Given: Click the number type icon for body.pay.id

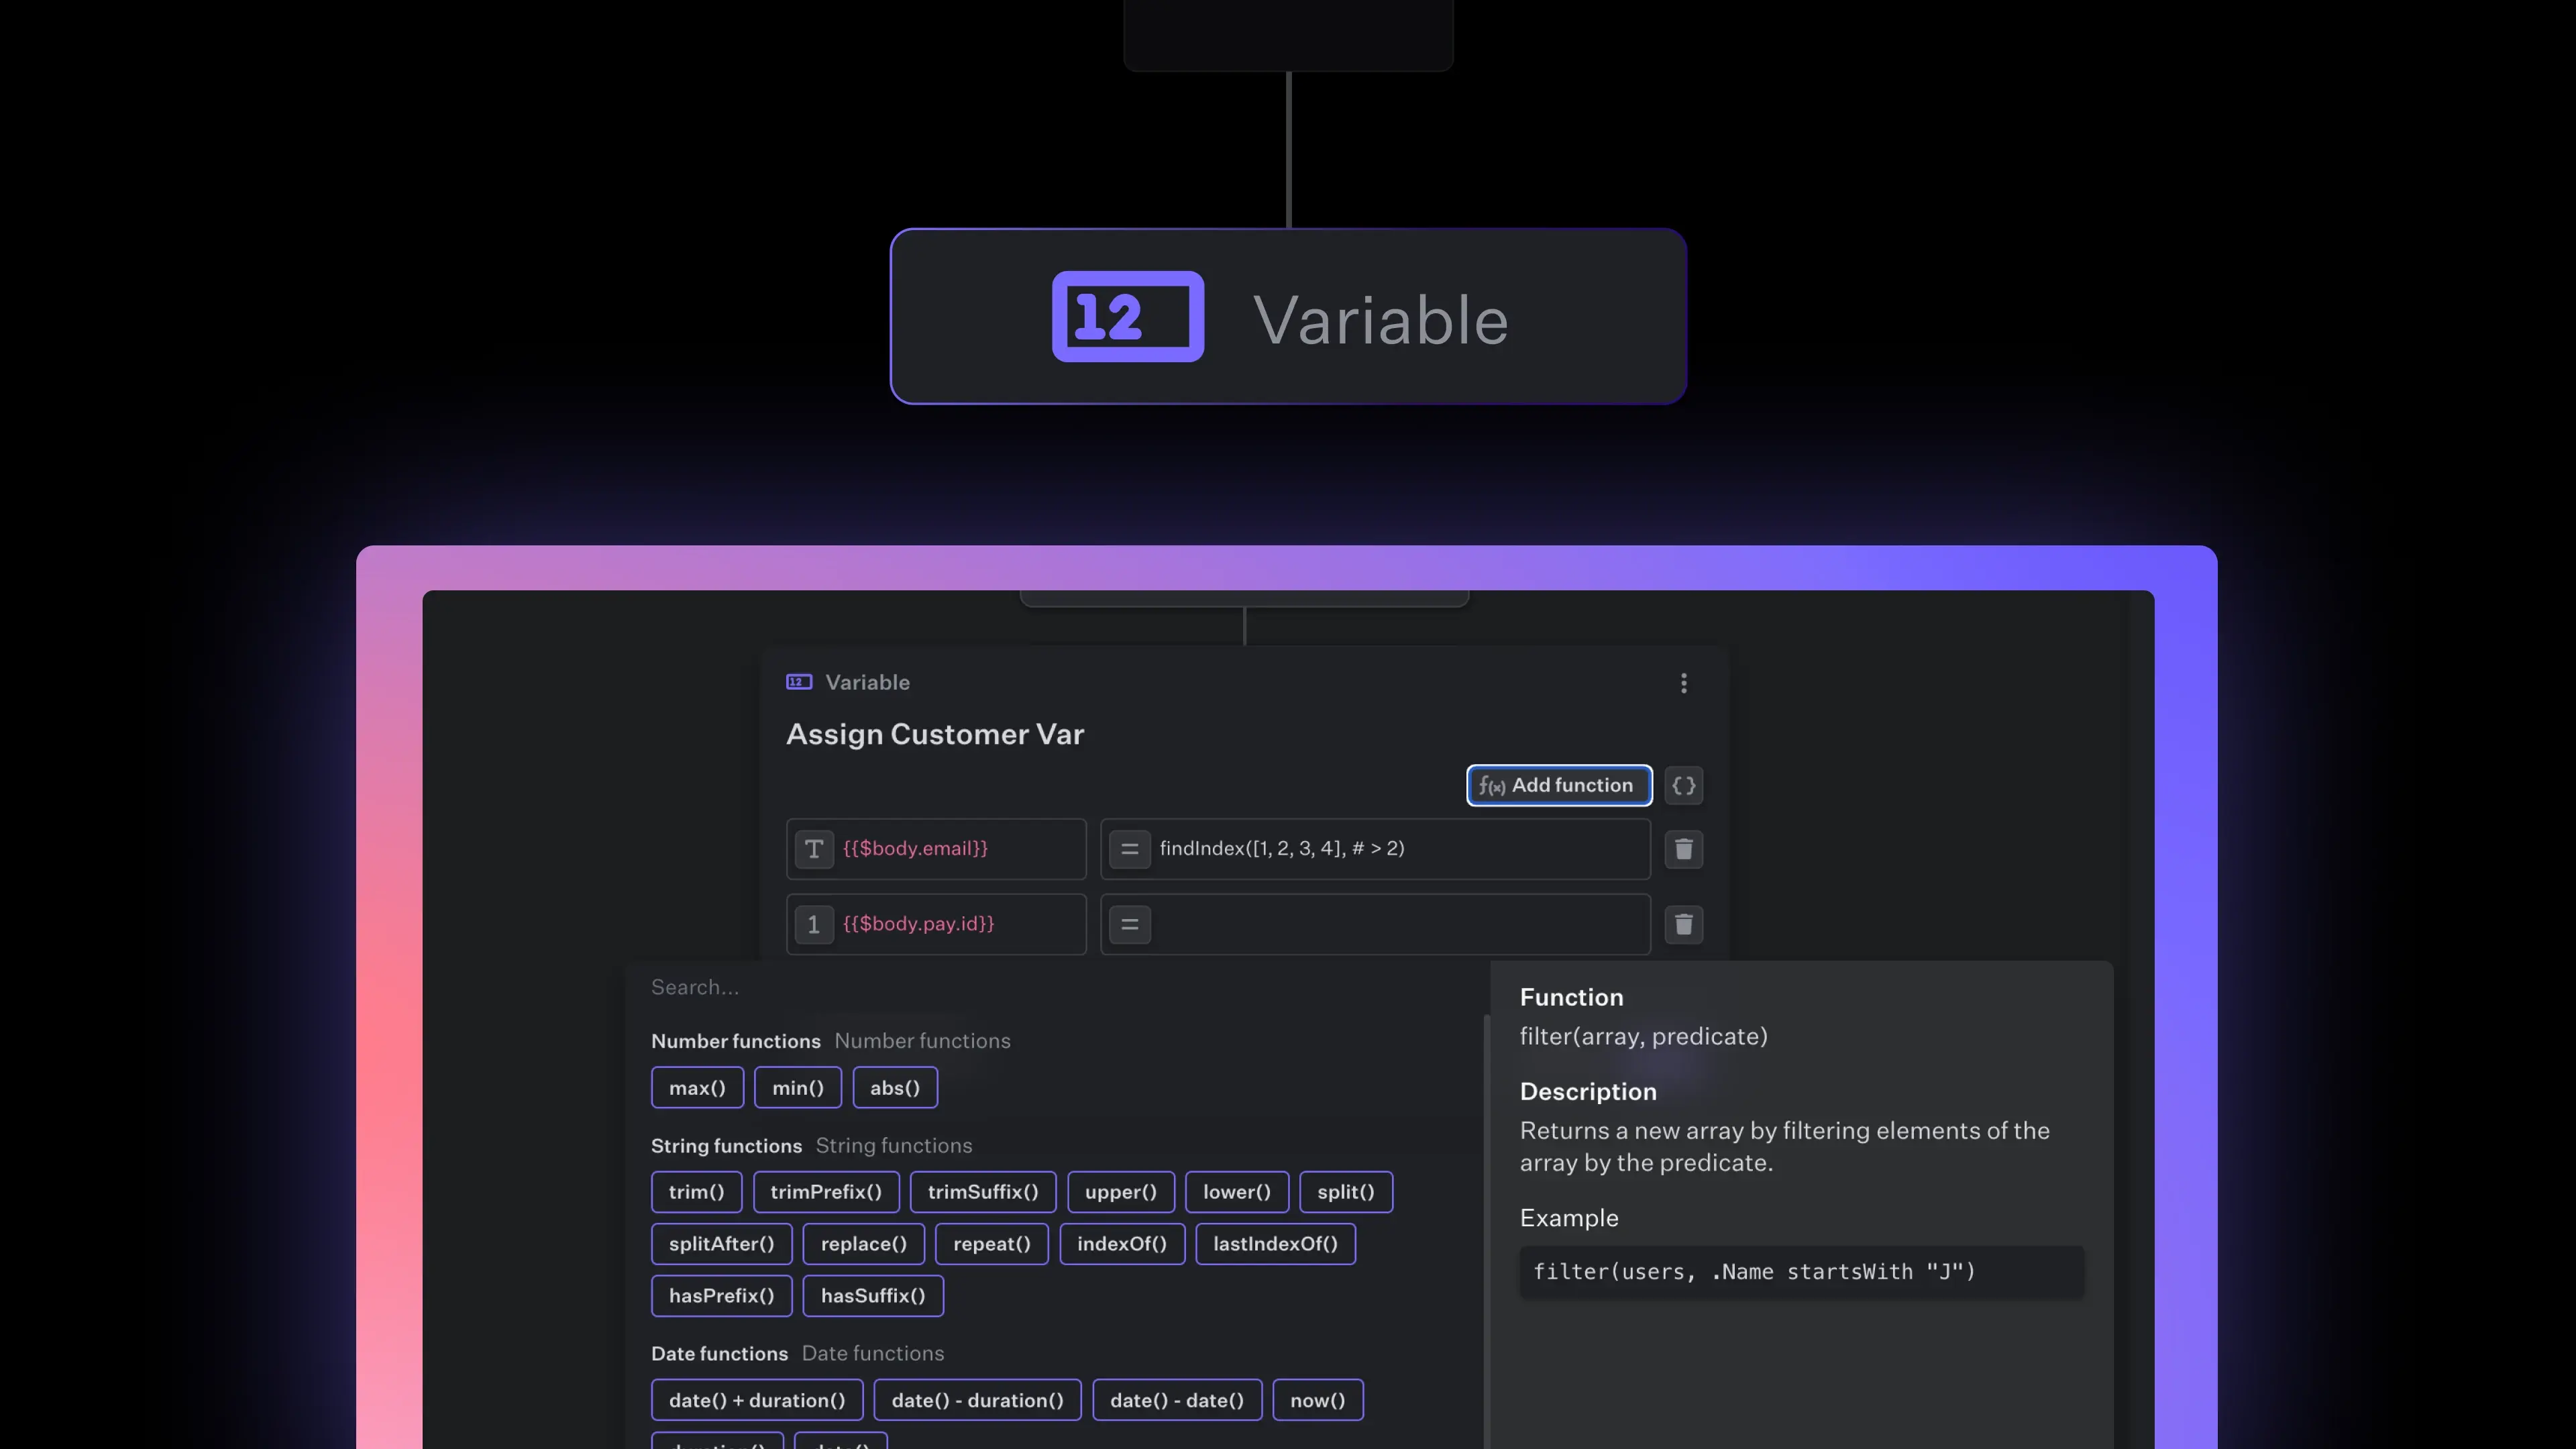Looking at the screenshot, I should point(814,924).
